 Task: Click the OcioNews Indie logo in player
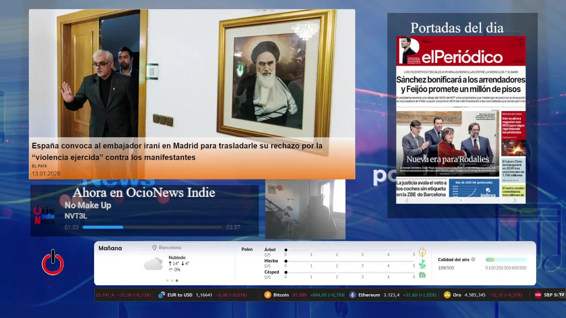click(x=44, y=216)
